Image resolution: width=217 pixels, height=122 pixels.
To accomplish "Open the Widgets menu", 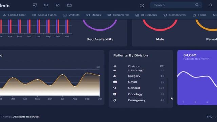I will [71, 15].
